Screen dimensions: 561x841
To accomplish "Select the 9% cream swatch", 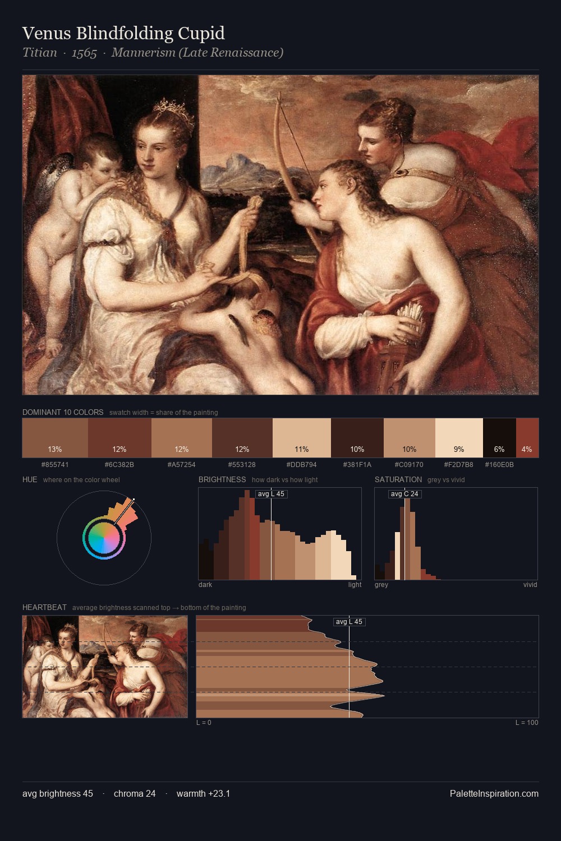I will (459, 438).
